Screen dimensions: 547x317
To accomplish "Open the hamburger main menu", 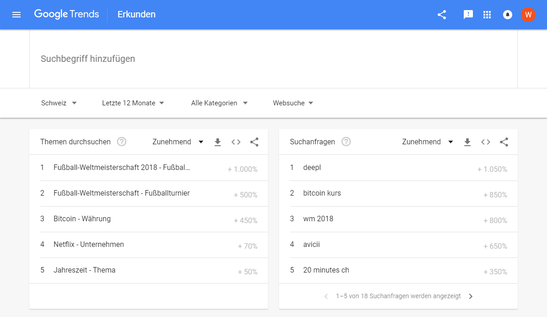I will coord(16,14).
